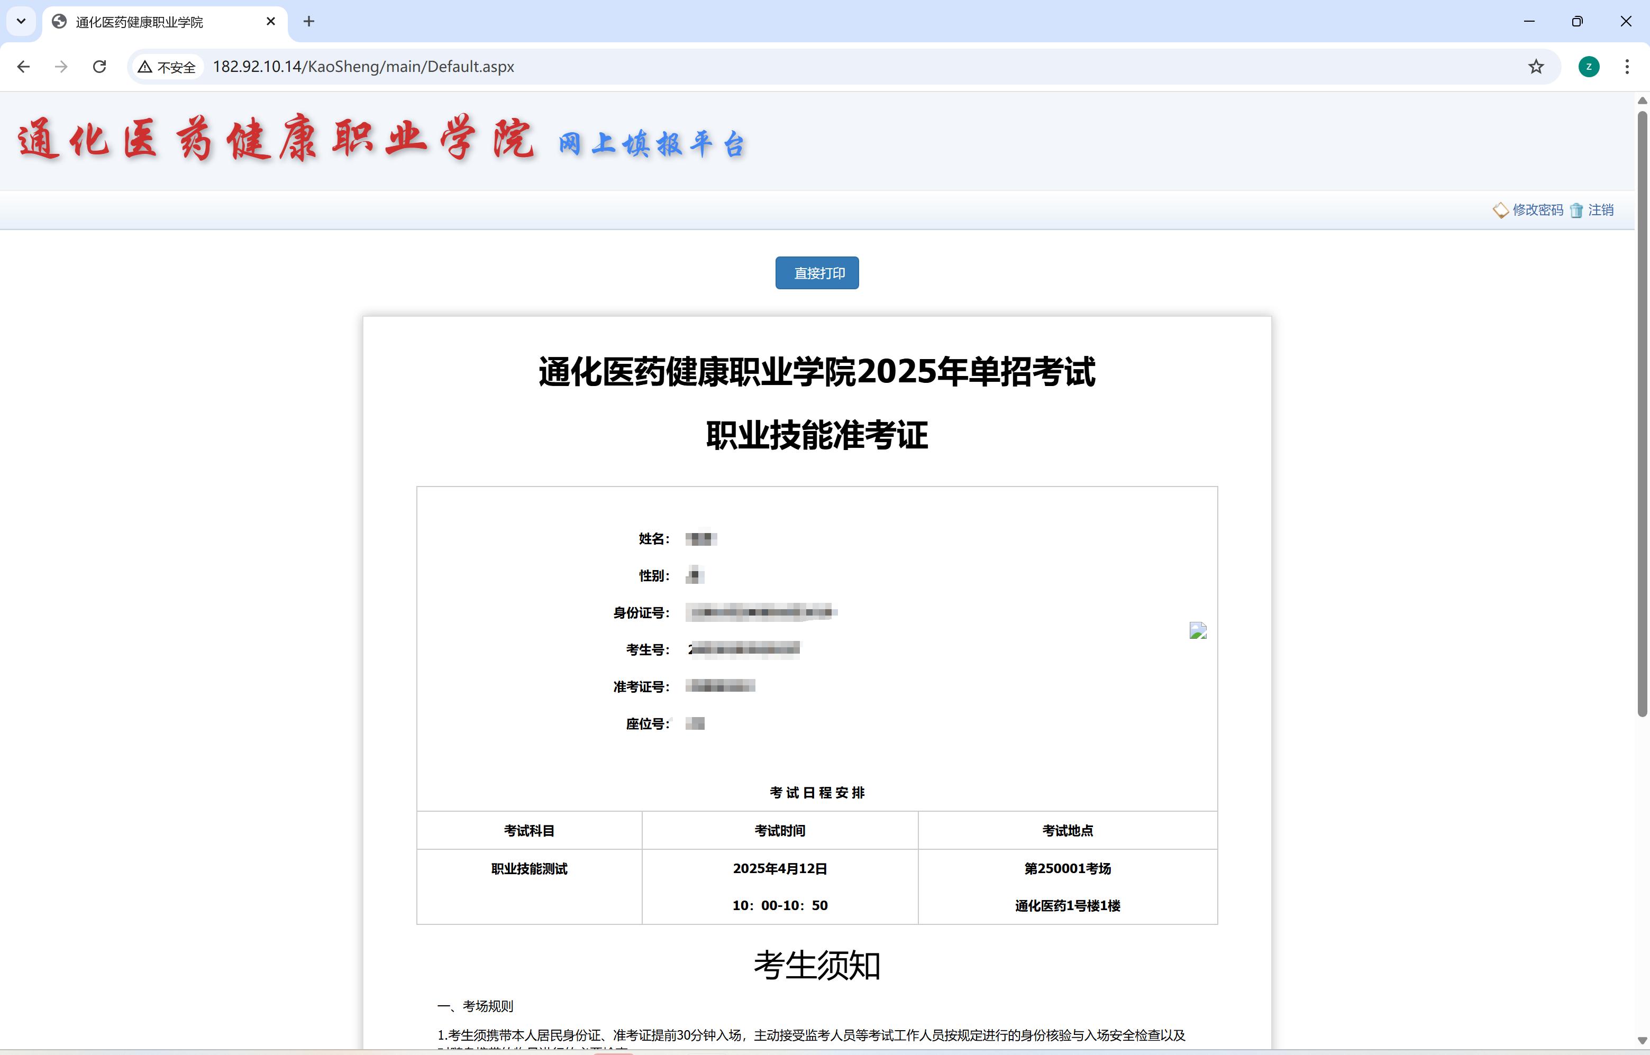Click the 姓名: label
This screenshot has width=1650, height=1055.
click(x=654, y=538)
